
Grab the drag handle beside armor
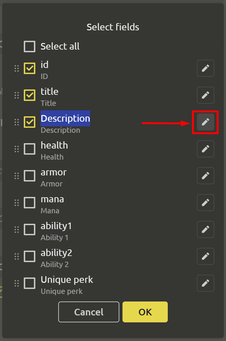[x=17, y=176]
